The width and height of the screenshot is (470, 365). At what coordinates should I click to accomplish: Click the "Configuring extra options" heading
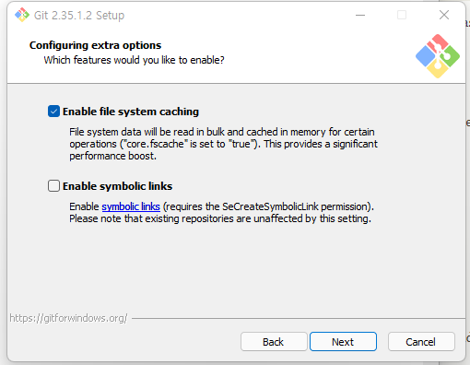[95, 45]
